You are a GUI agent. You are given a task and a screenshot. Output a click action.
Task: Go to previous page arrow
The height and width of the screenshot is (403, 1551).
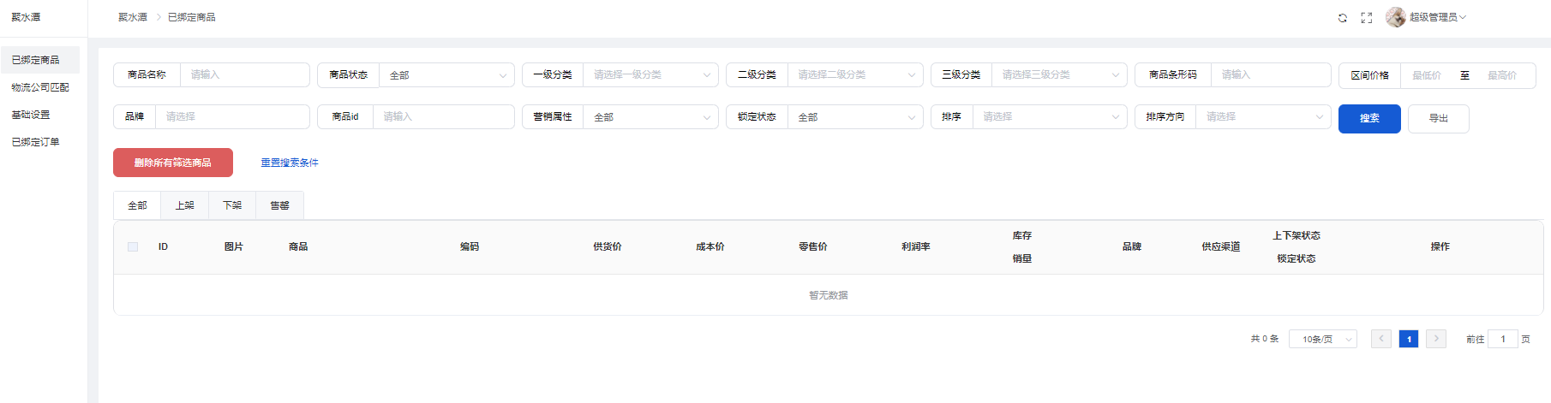[x=1380, y=339]
